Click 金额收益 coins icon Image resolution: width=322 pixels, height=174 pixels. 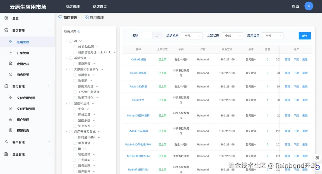(11, 64)
